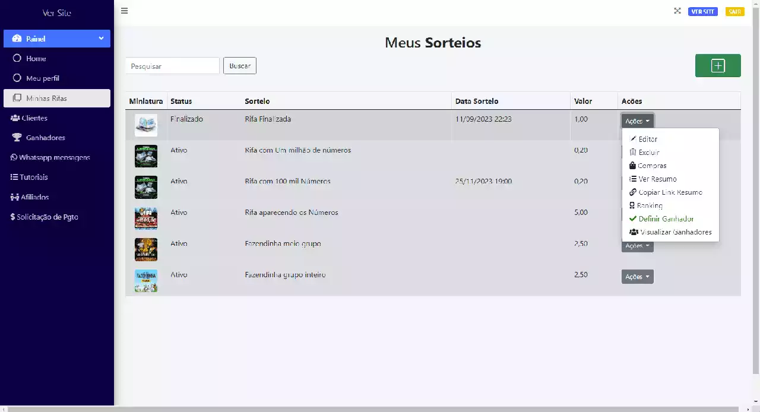Click thumbnail of Rifa aparecendo os Números
Image resolution: width=760 pixels, height=412 pixels.
[146, 218]
